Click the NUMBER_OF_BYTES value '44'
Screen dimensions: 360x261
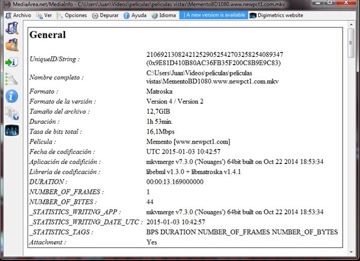(149, 202)
